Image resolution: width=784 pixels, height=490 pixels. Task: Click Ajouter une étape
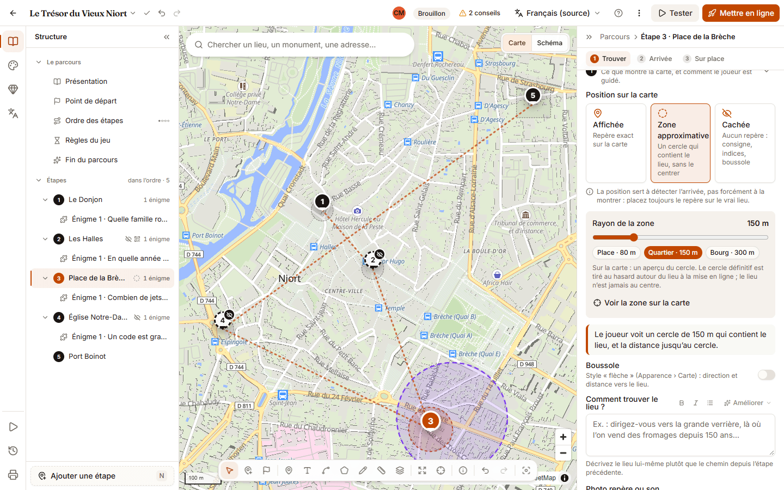tap(102, 476)
